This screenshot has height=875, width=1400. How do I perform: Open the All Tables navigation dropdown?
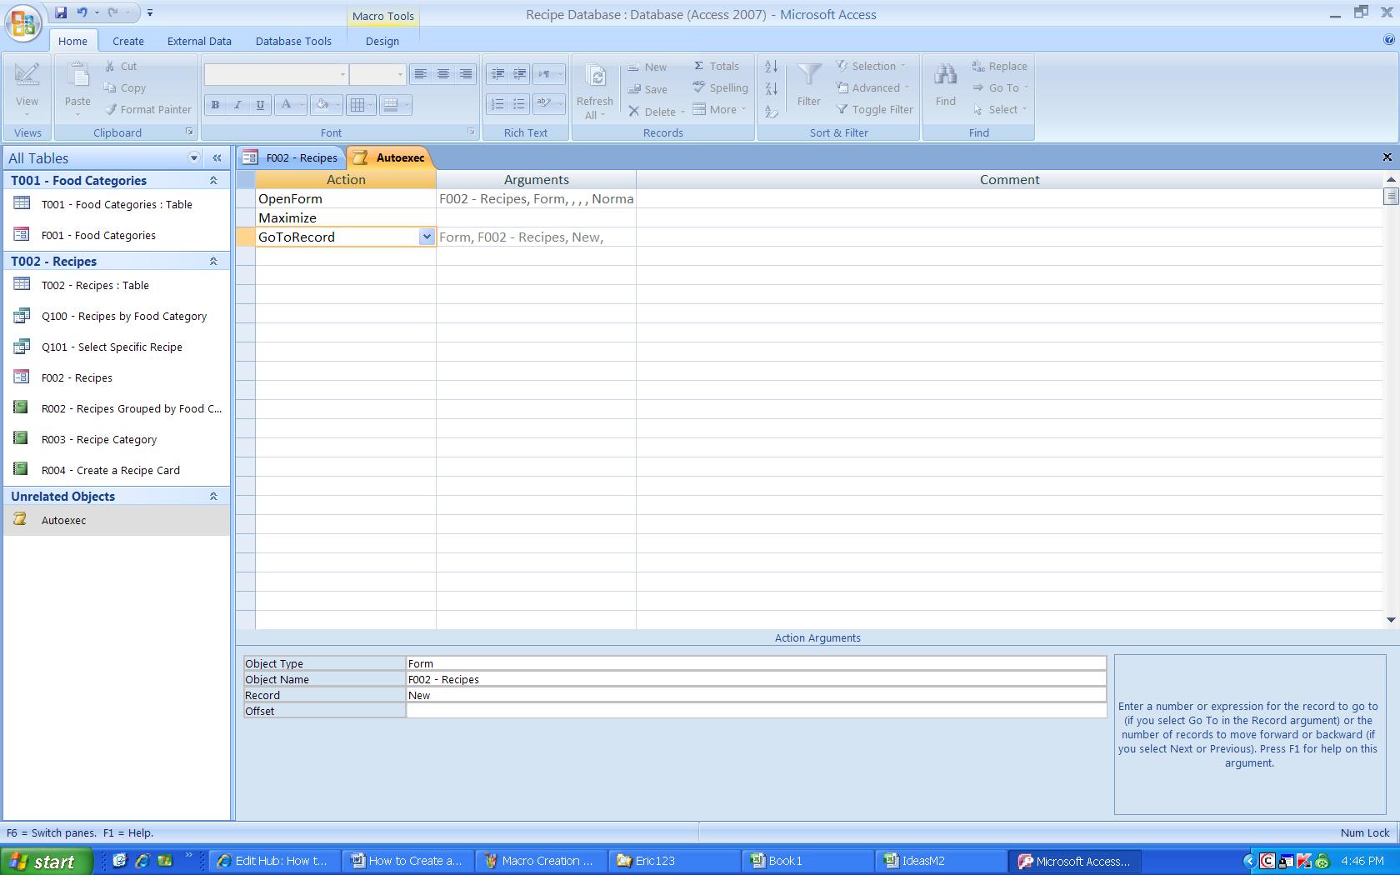click(194, 158)
